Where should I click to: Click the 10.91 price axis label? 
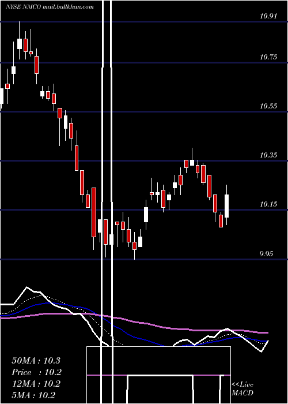point(268,16)
